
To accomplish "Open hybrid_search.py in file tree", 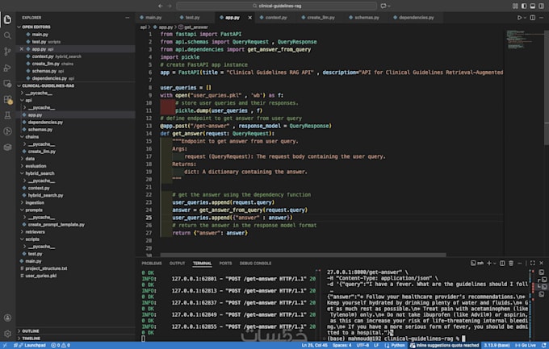I will (x=45, y=195).
